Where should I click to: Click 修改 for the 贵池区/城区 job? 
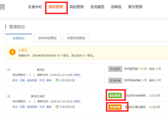(x=15, y=107)
